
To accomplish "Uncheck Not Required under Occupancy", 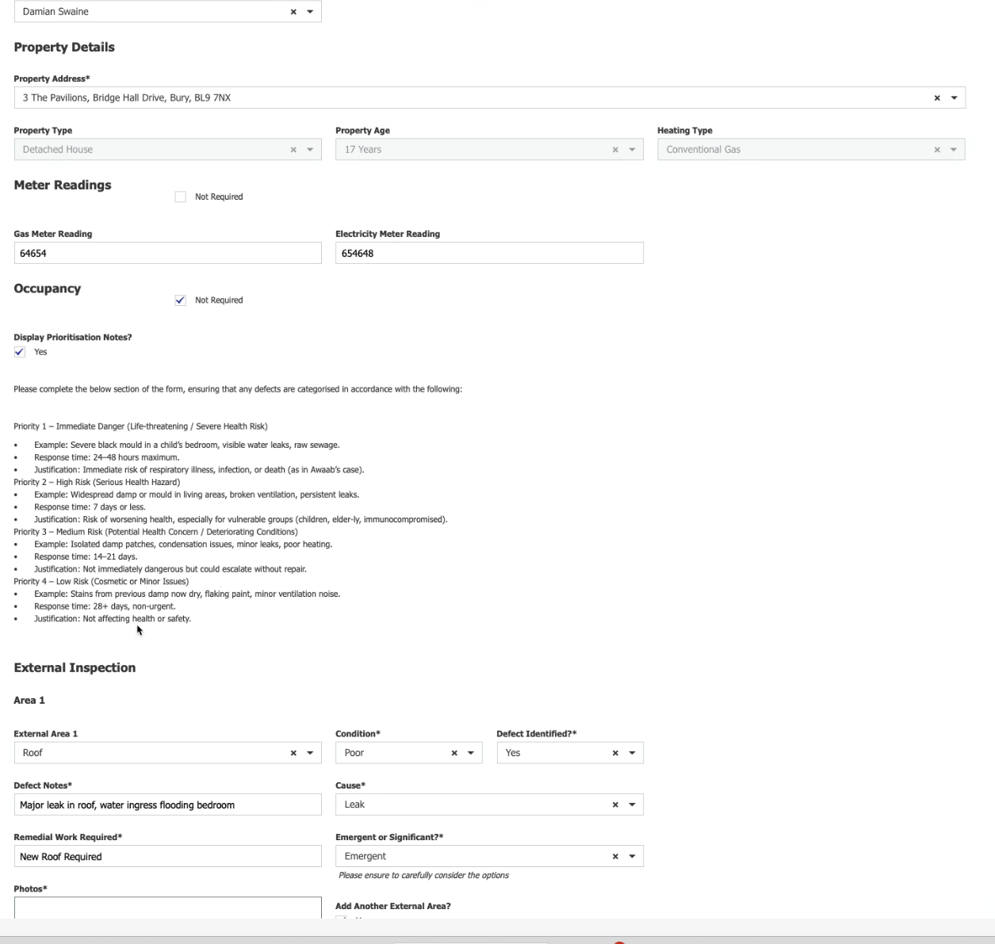I will tap(180, 300).
